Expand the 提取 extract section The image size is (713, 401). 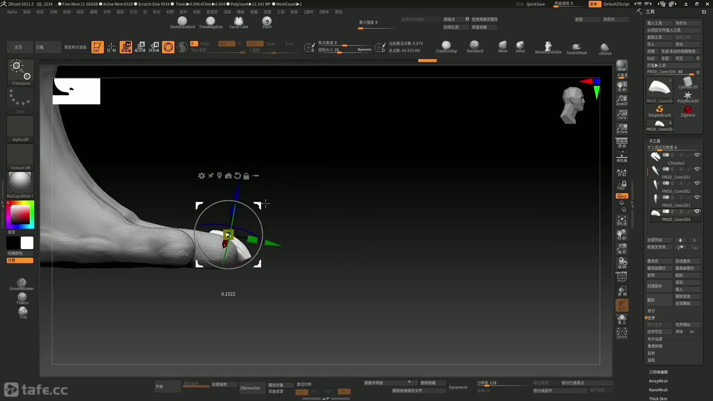click(651, 360)
